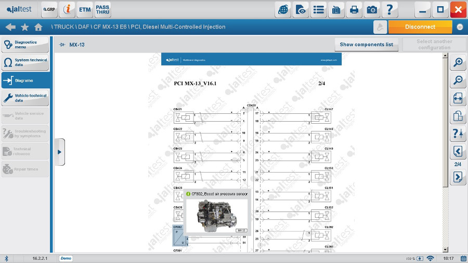Click the CL147 component symbol

321,117
